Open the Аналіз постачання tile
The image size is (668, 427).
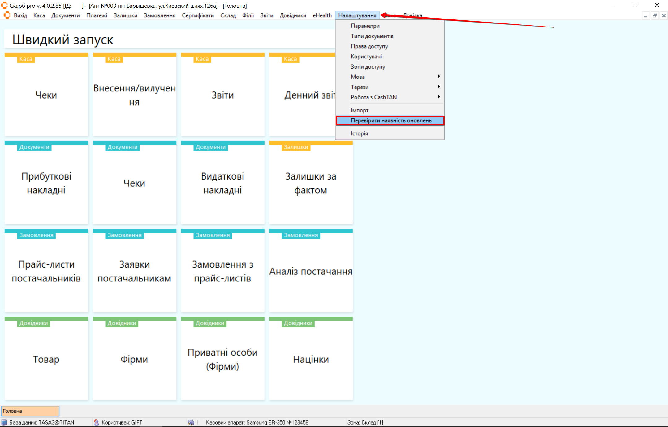pyautogui.click(x=311, y=271)
